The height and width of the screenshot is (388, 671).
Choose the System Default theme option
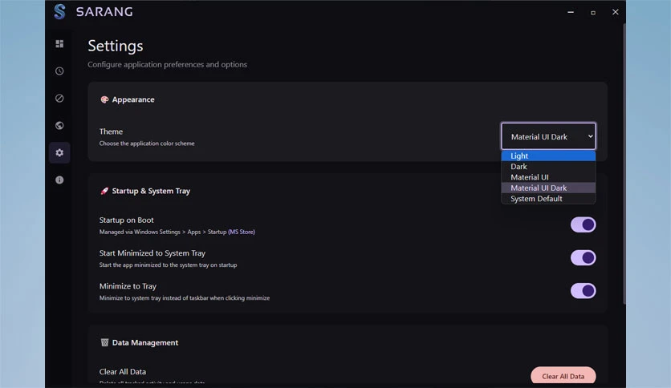(x=548, y=198)
